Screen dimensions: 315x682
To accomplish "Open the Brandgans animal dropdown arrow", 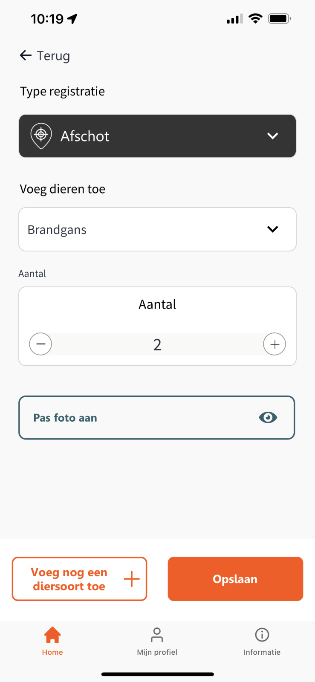I will point(272,229).
